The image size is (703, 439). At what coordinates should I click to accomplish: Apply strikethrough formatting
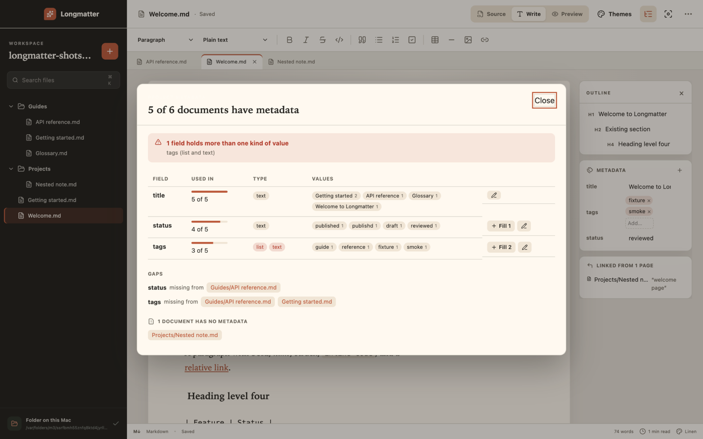coord(322,40)
